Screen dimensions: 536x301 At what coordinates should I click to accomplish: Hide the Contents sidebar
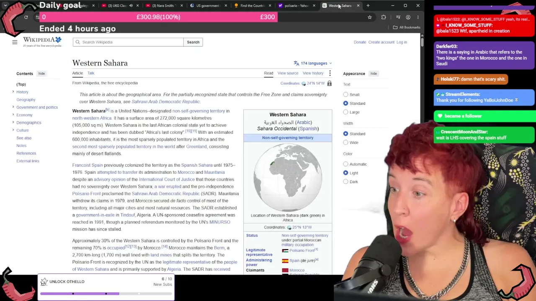[x=41, y=74]
